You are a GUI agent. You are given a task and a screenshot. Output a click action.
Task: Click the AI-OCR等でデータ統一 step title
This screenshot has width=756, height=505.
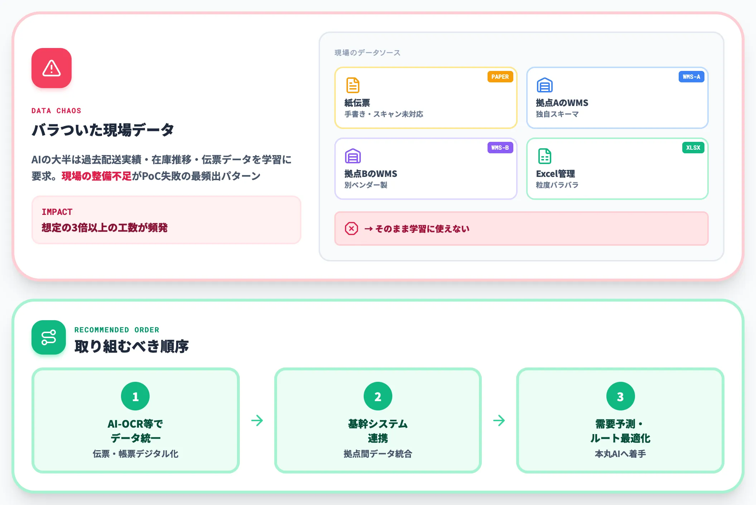135,431
